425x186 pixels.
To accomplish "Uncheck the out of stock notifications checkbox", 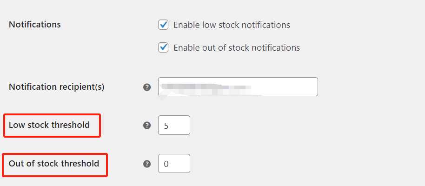I will click(163, 47).
